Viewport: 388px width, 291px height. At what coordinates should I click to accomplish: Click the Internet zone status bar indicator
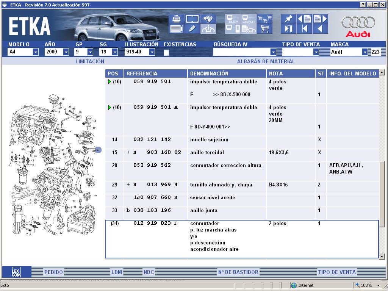pos(302,285)
